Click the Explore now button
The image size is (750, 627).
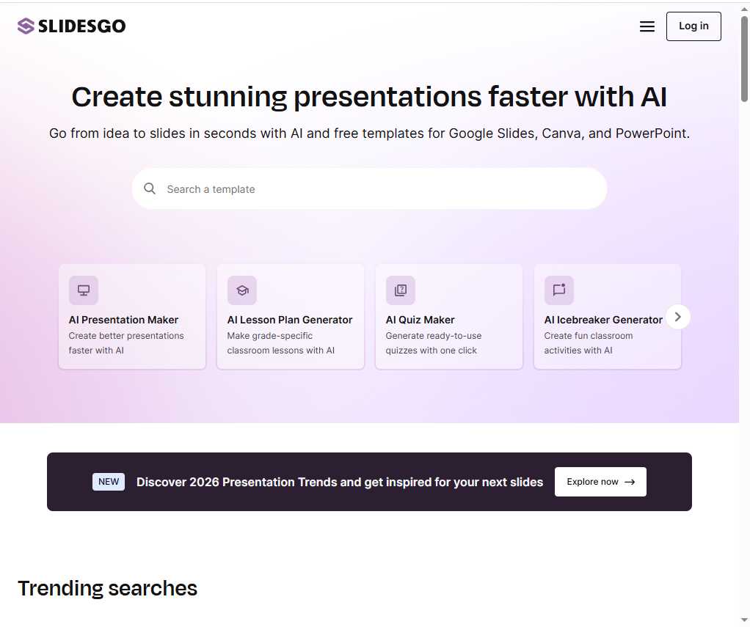600,482
